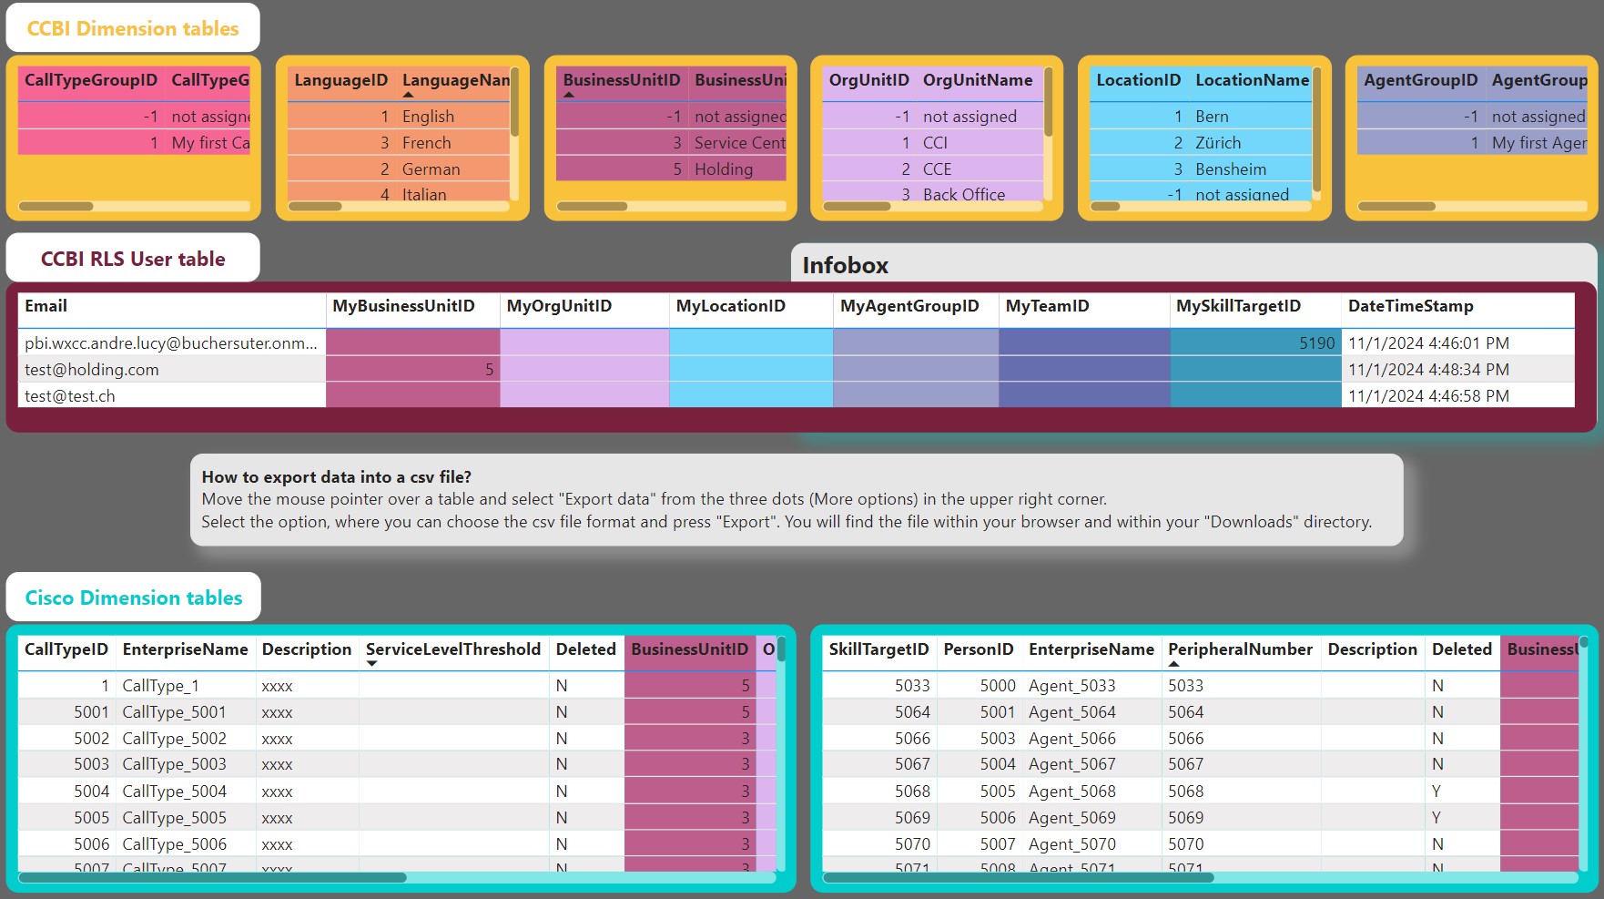Click the AgentGroupID column header
Viewport: 1604px width, 899px height.
coord(1420,80)
